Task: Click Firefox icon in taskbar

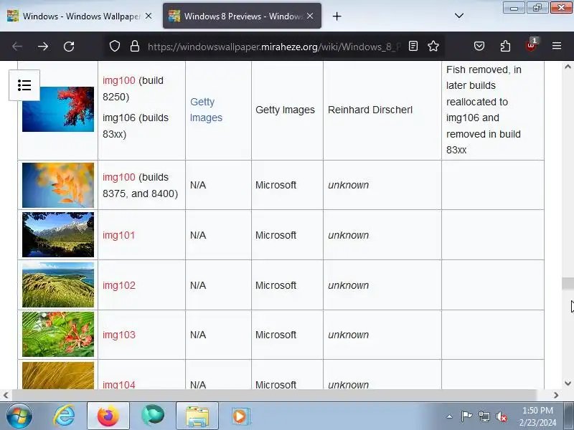Action: (108, 416)
